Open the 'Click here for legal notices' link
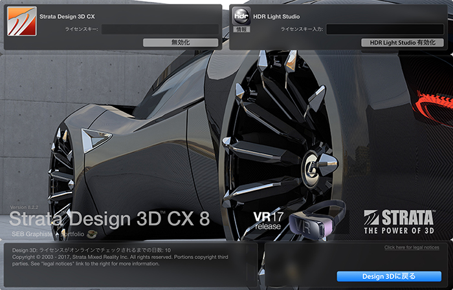Screen dimensions: 453x290 (x=412, y=247)
